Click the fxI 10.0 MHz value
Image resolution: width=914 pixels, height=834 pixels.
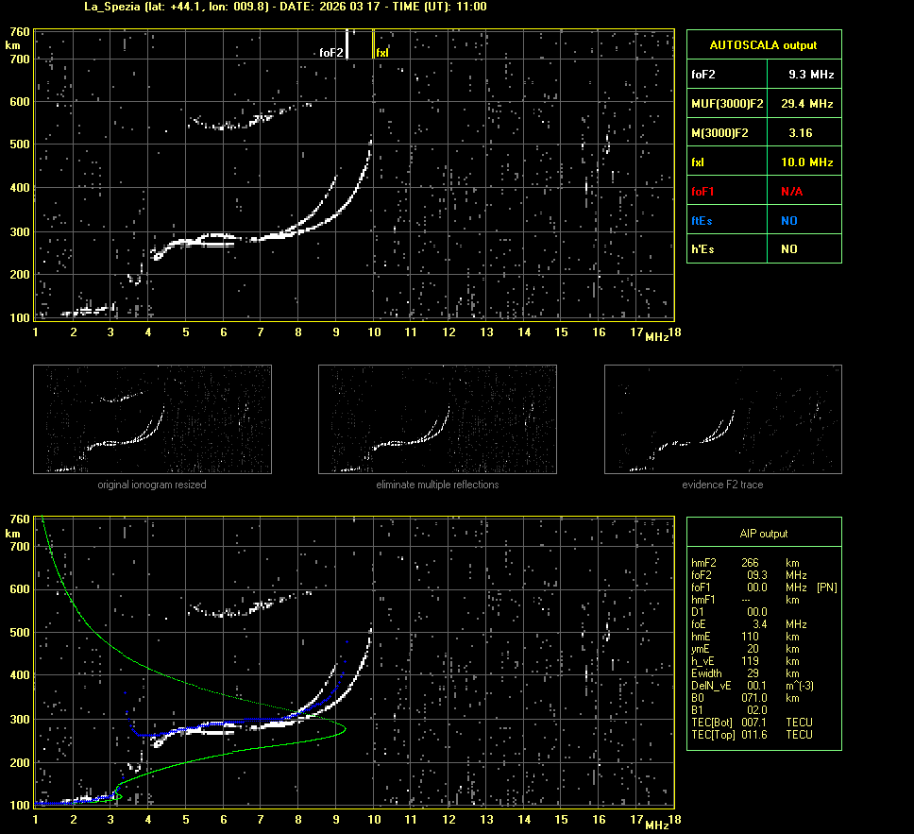[811, 162]
